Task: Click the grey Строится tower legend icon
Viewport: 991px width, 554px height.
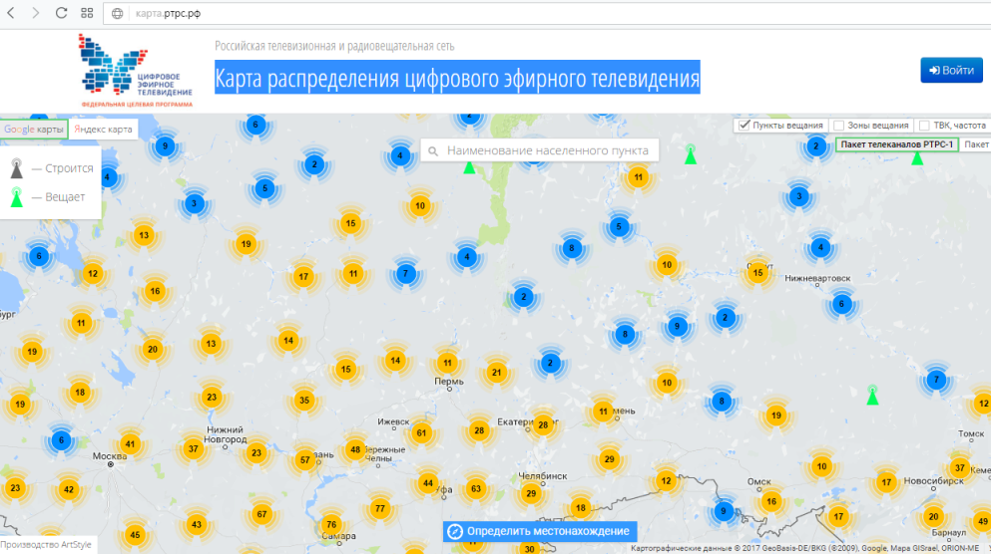Action: (16, 168)
